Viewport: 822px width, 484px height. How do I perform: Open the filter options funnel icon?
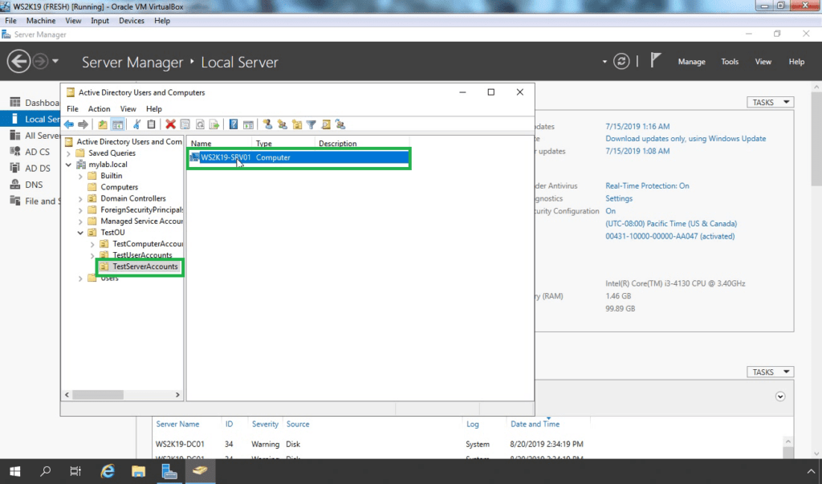point(311,124)
